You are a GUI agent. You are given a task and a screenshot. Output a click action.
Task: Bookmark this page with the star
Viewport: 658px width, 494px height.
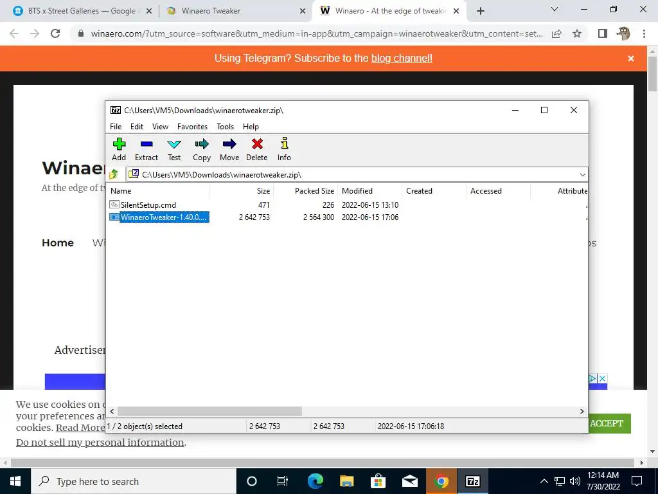click(578, 33)
